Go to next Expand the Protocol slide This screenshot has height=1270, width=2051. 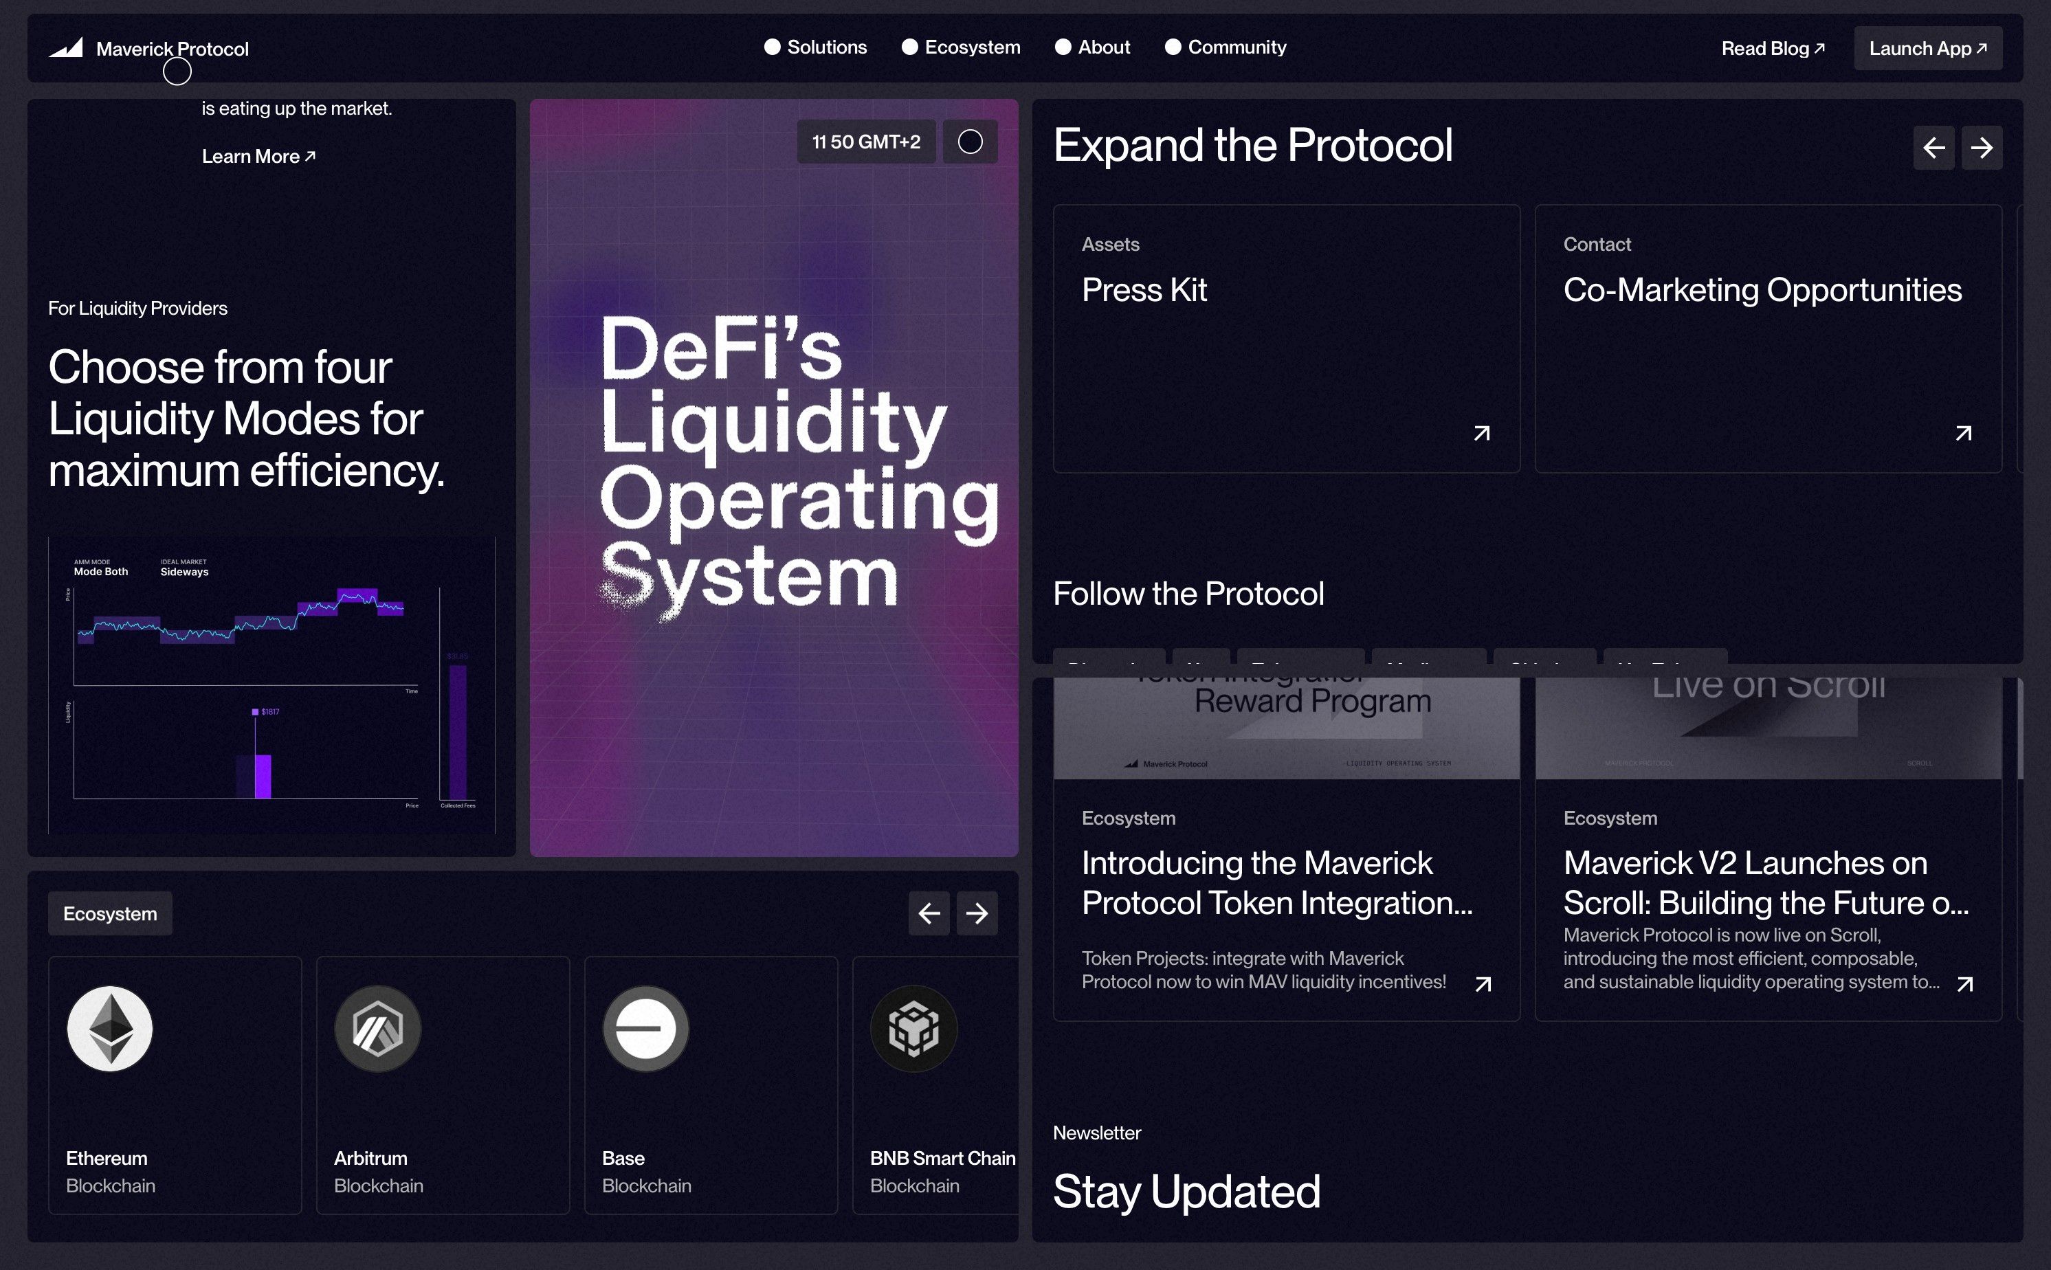(x=1982, y=148)
